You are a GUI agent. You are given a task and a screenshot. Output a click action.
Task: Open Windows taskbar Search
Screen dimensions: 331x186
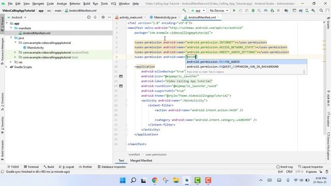(x=133, y=180)
